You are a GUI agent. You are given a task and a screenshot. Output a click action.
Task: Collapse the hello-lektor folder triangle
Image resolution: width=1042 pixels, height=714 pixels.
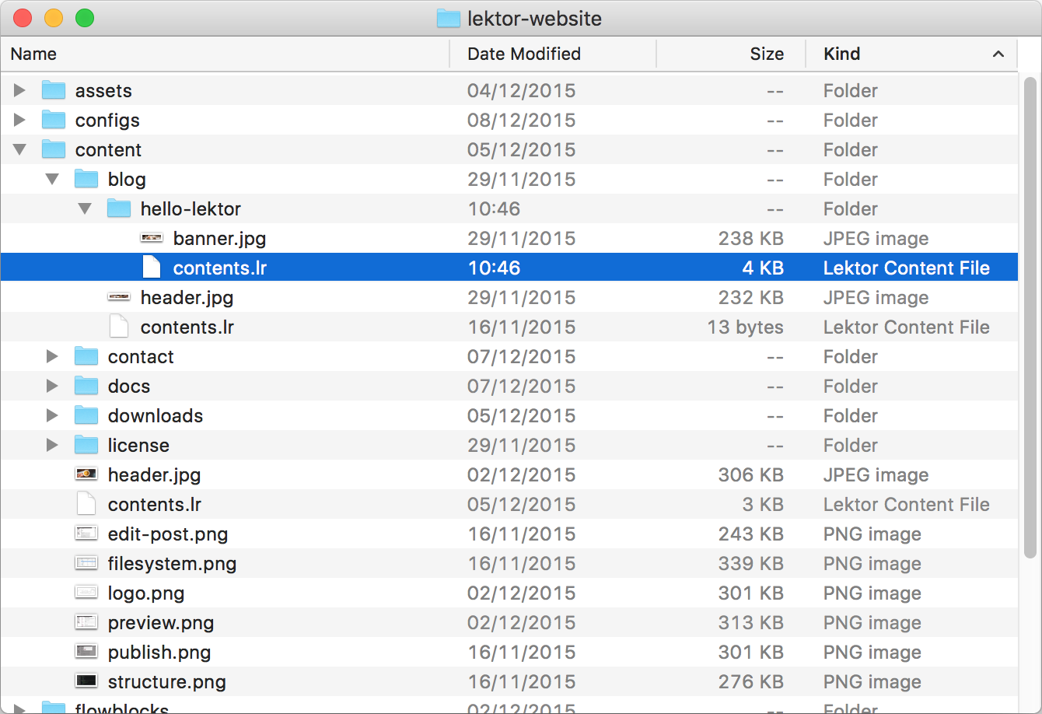85,208
